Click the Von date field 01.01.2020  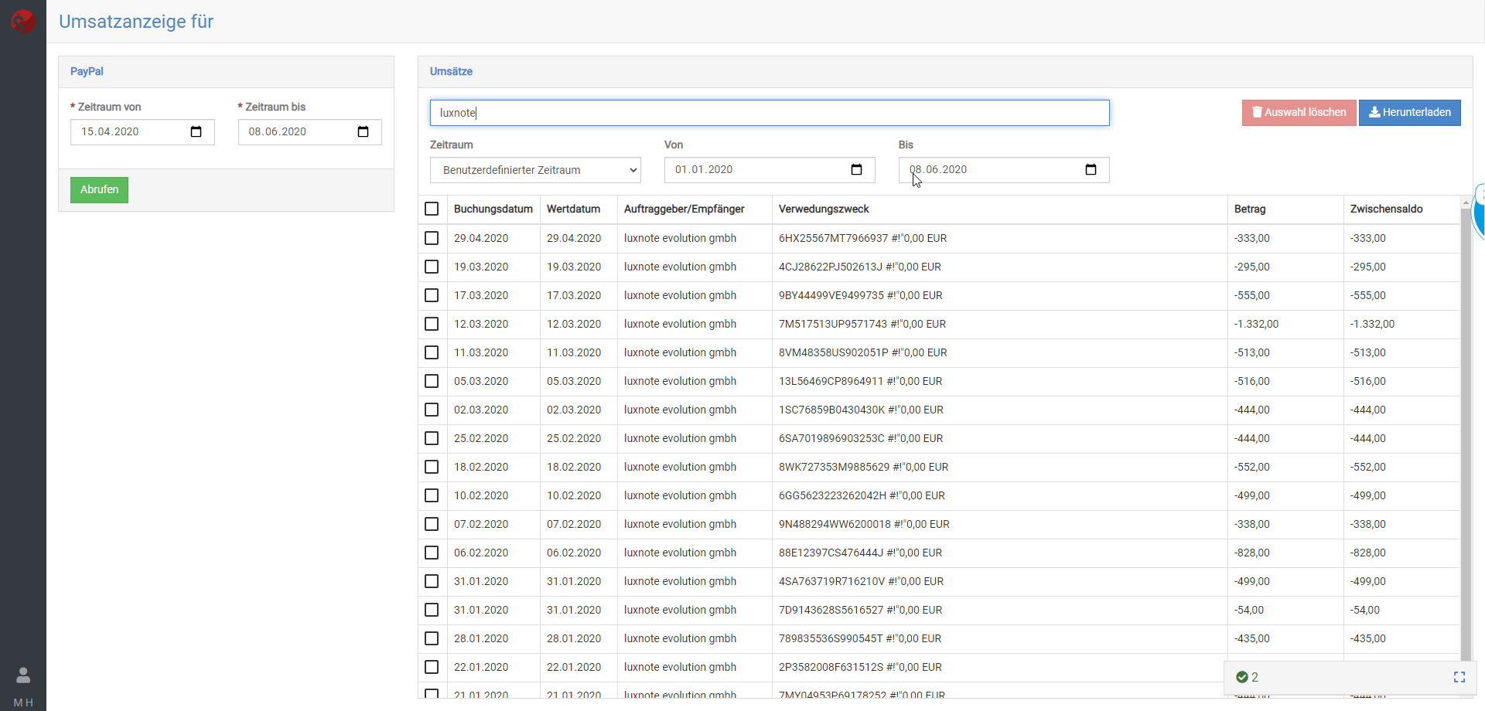click(770, 170)
